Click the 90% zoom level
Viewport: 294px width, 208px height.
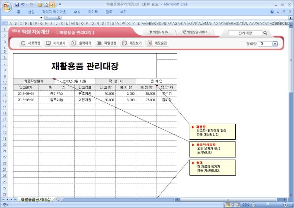(x=246, y=205)
